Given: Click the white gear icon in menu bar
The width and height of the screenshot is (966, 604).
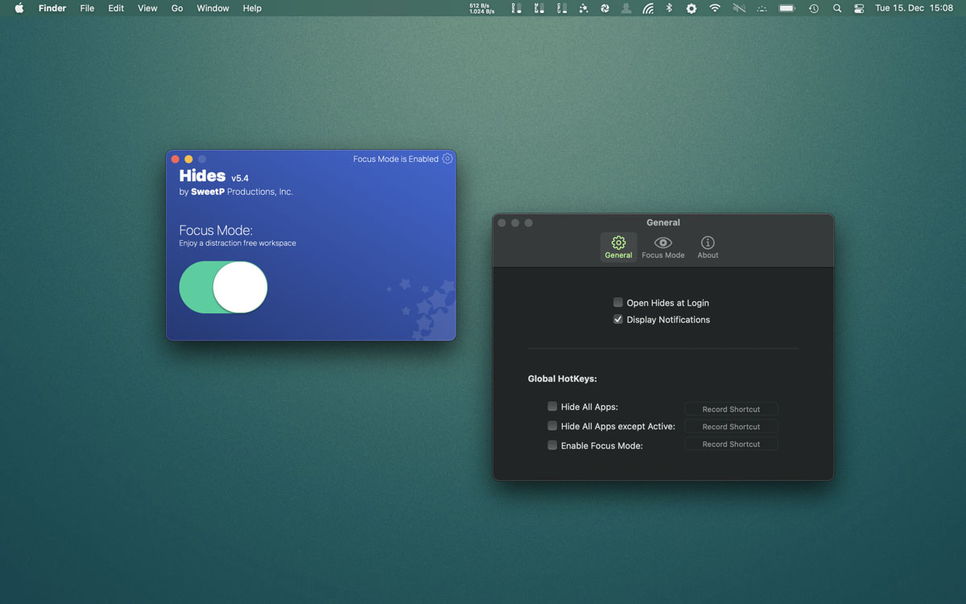Looking at the screenshot, I should coord(691,8).
